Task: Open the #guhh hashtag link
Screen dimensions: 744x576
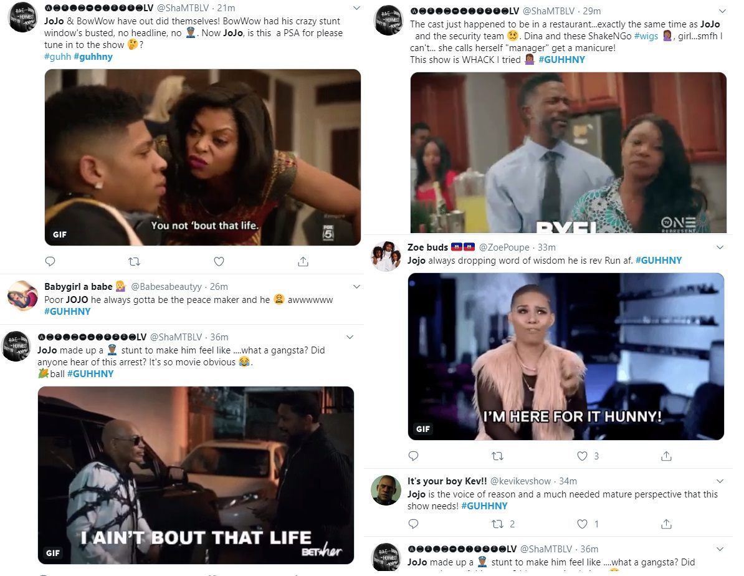Action: 57,57
